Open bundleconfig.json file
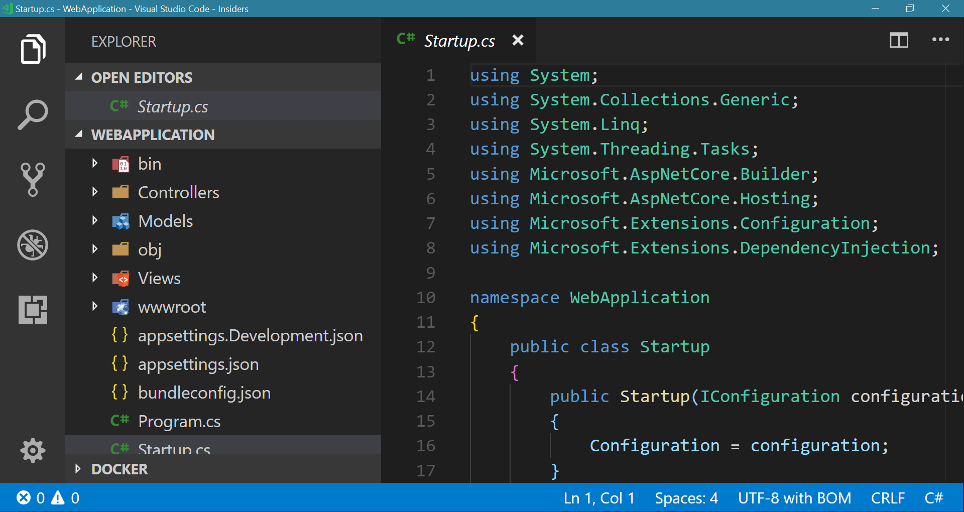 click(x=223, y=393)
